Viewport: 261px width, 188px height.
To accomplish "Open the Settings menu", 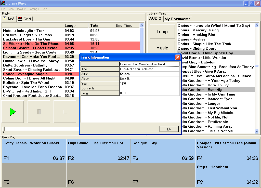I will pos(33,9).
